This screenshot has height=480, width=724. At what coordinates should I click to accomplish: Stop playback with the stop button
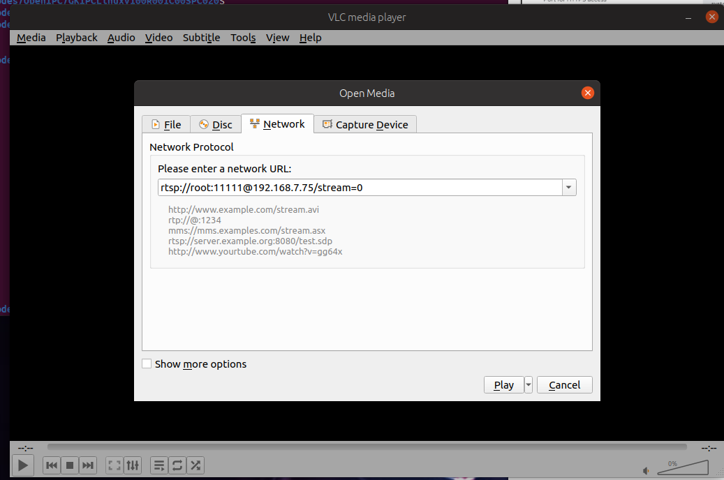pyautogui.click(x=70, y=465)
